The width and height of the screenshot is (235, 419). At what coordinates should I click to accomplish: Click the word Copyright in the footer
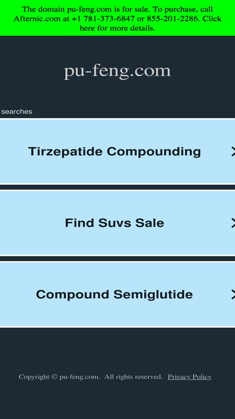(34, 377)
